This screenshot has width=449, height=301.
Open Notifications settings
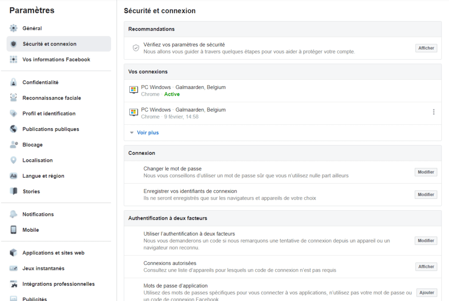59,214
